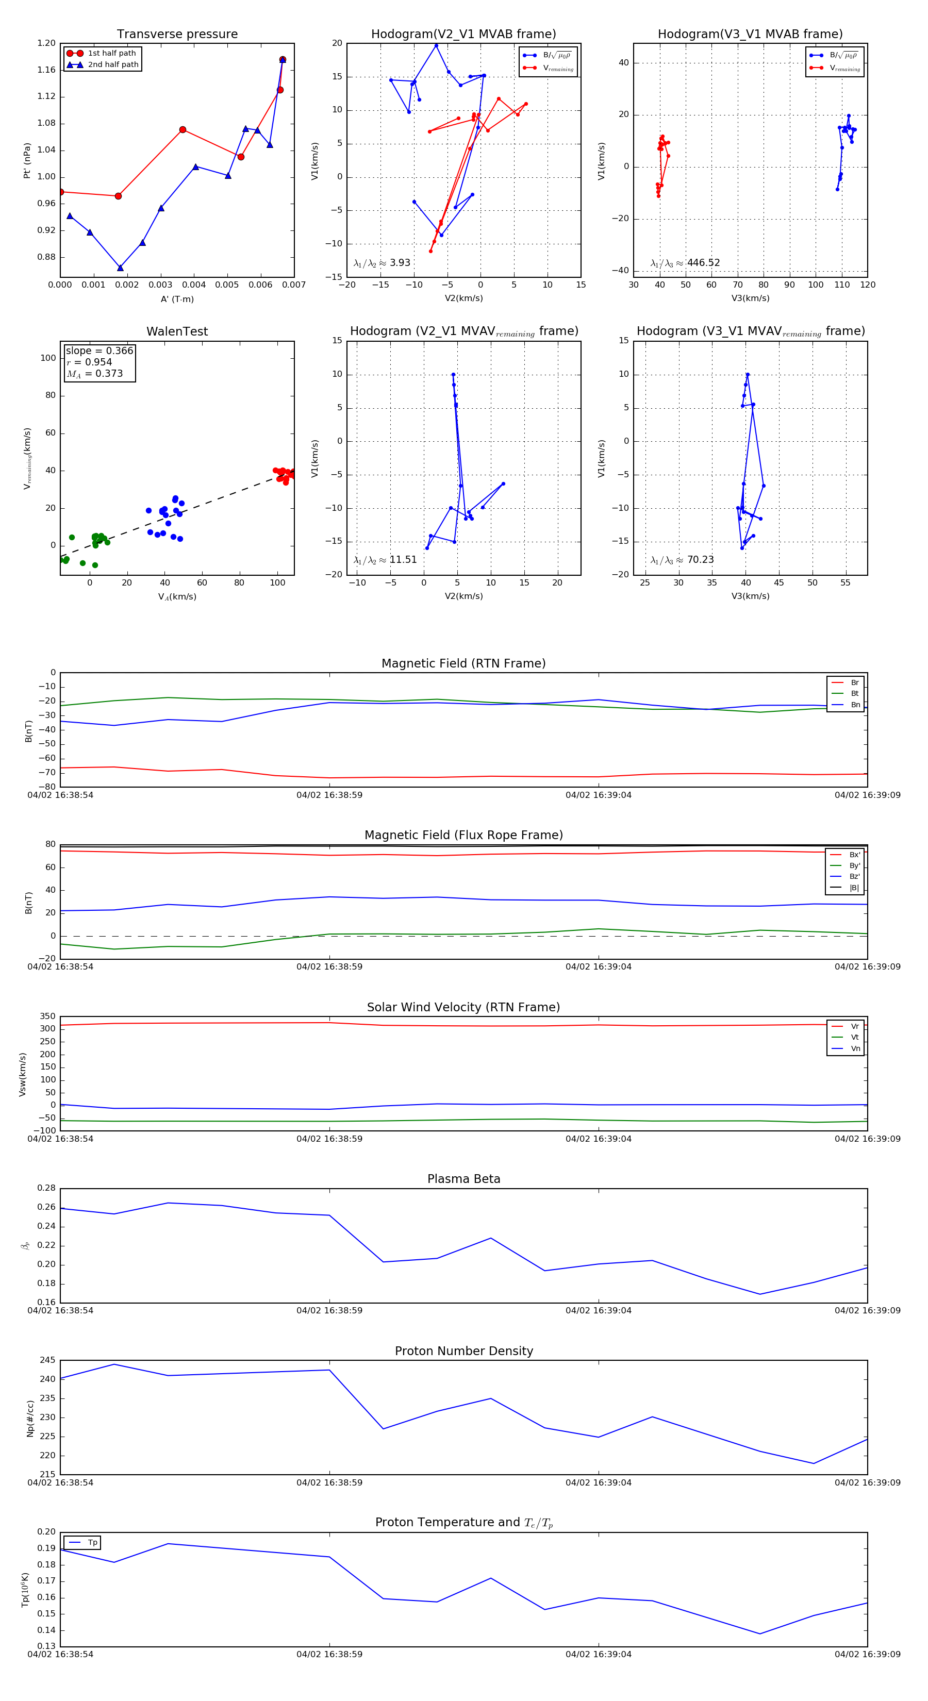Click '04/02 16:39:09' tick under Magnetic Field RTN plot
The image size is (928, 1701).
coord(867,795)
